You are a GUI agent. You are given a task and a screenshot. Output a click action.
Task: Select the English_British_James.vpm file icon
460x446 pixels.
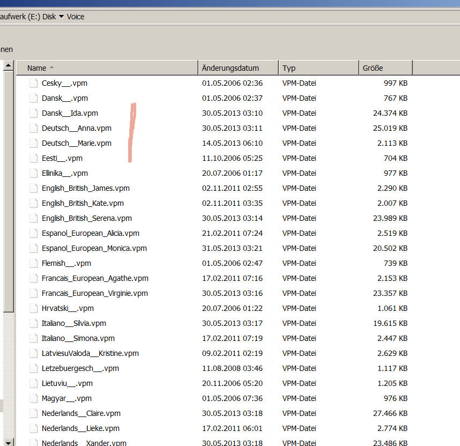point(34,188)
